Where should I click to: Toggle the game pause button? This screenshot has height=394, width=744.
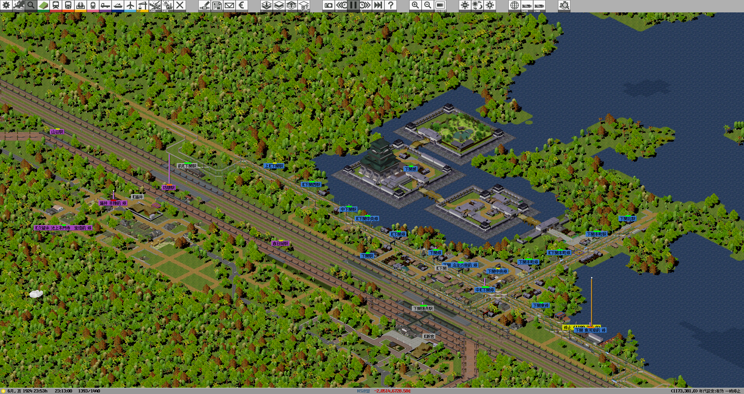point(353,5)
